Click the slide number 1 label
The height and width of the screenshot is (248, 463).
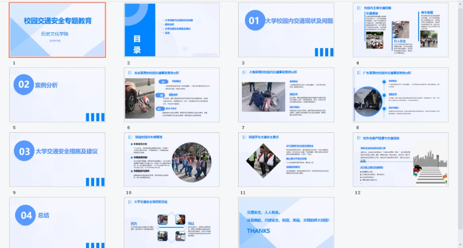click(14, 63)
